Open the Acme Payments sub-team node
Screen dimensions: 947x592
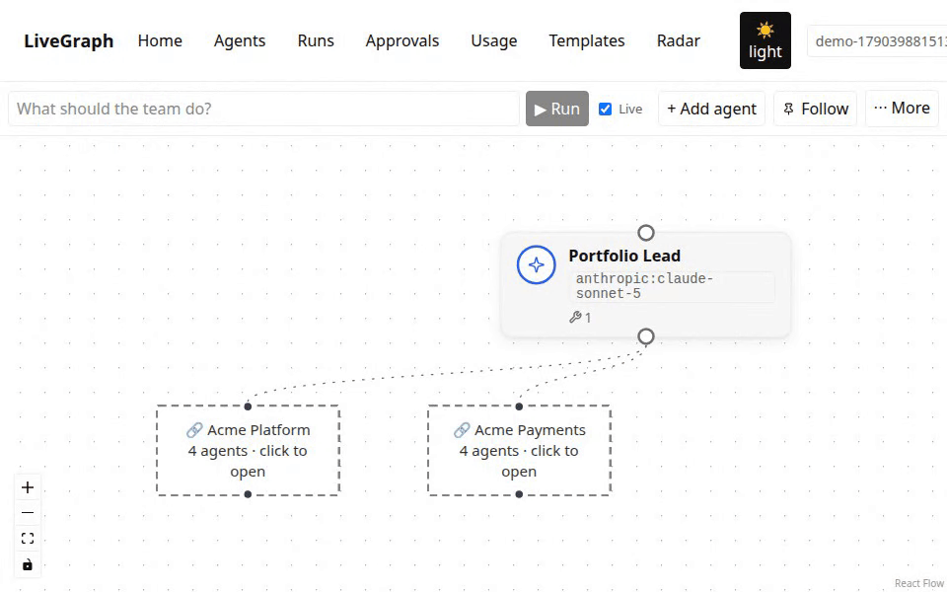(519, 451)
